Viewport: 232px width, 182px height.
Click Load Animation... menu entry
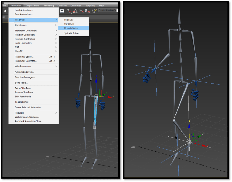point(24,10)
